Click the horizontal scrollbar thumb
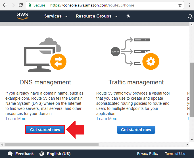This screenshot has height=158, width=194. tap(51, 144)
